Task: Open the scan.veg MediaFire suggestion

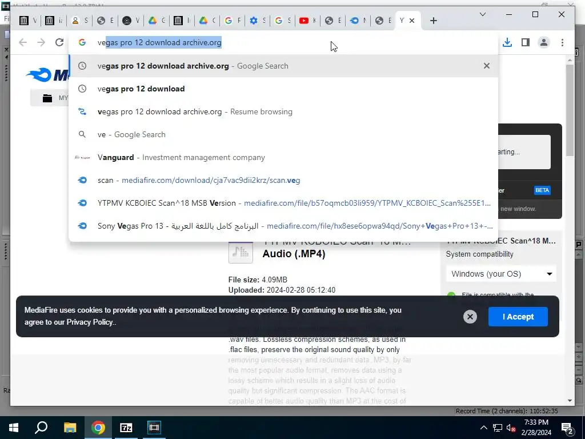Action: pos(283,180)
